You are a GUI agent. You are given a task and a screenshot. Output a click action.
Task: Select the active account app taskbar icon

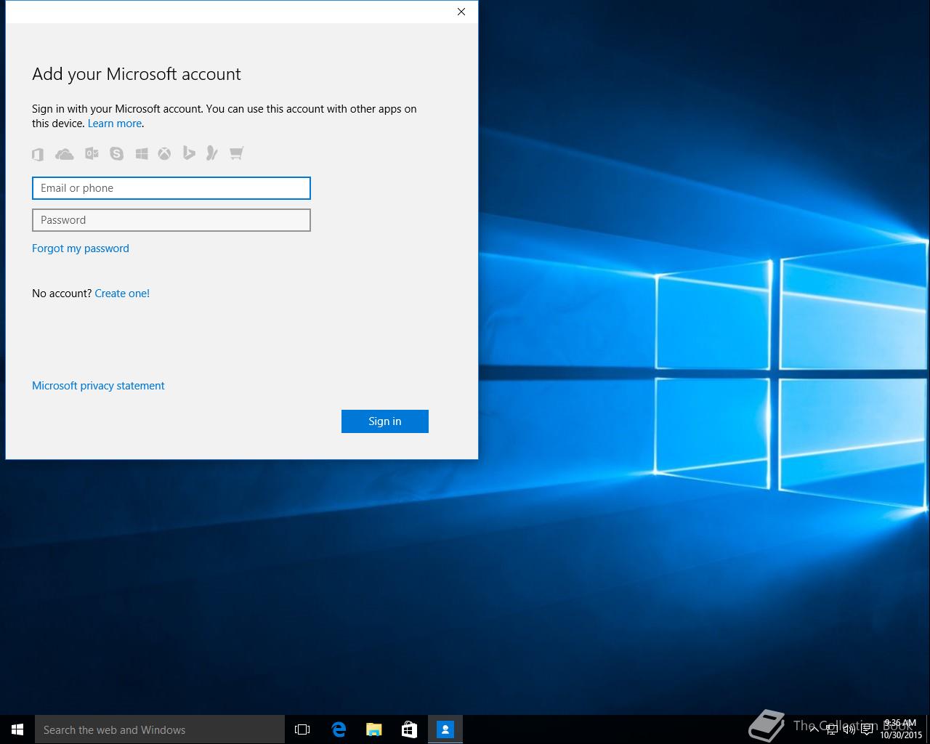445,729
